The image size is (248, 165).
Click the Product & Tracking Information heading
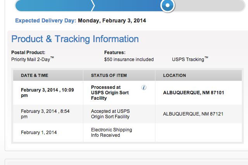pos(75,39)
